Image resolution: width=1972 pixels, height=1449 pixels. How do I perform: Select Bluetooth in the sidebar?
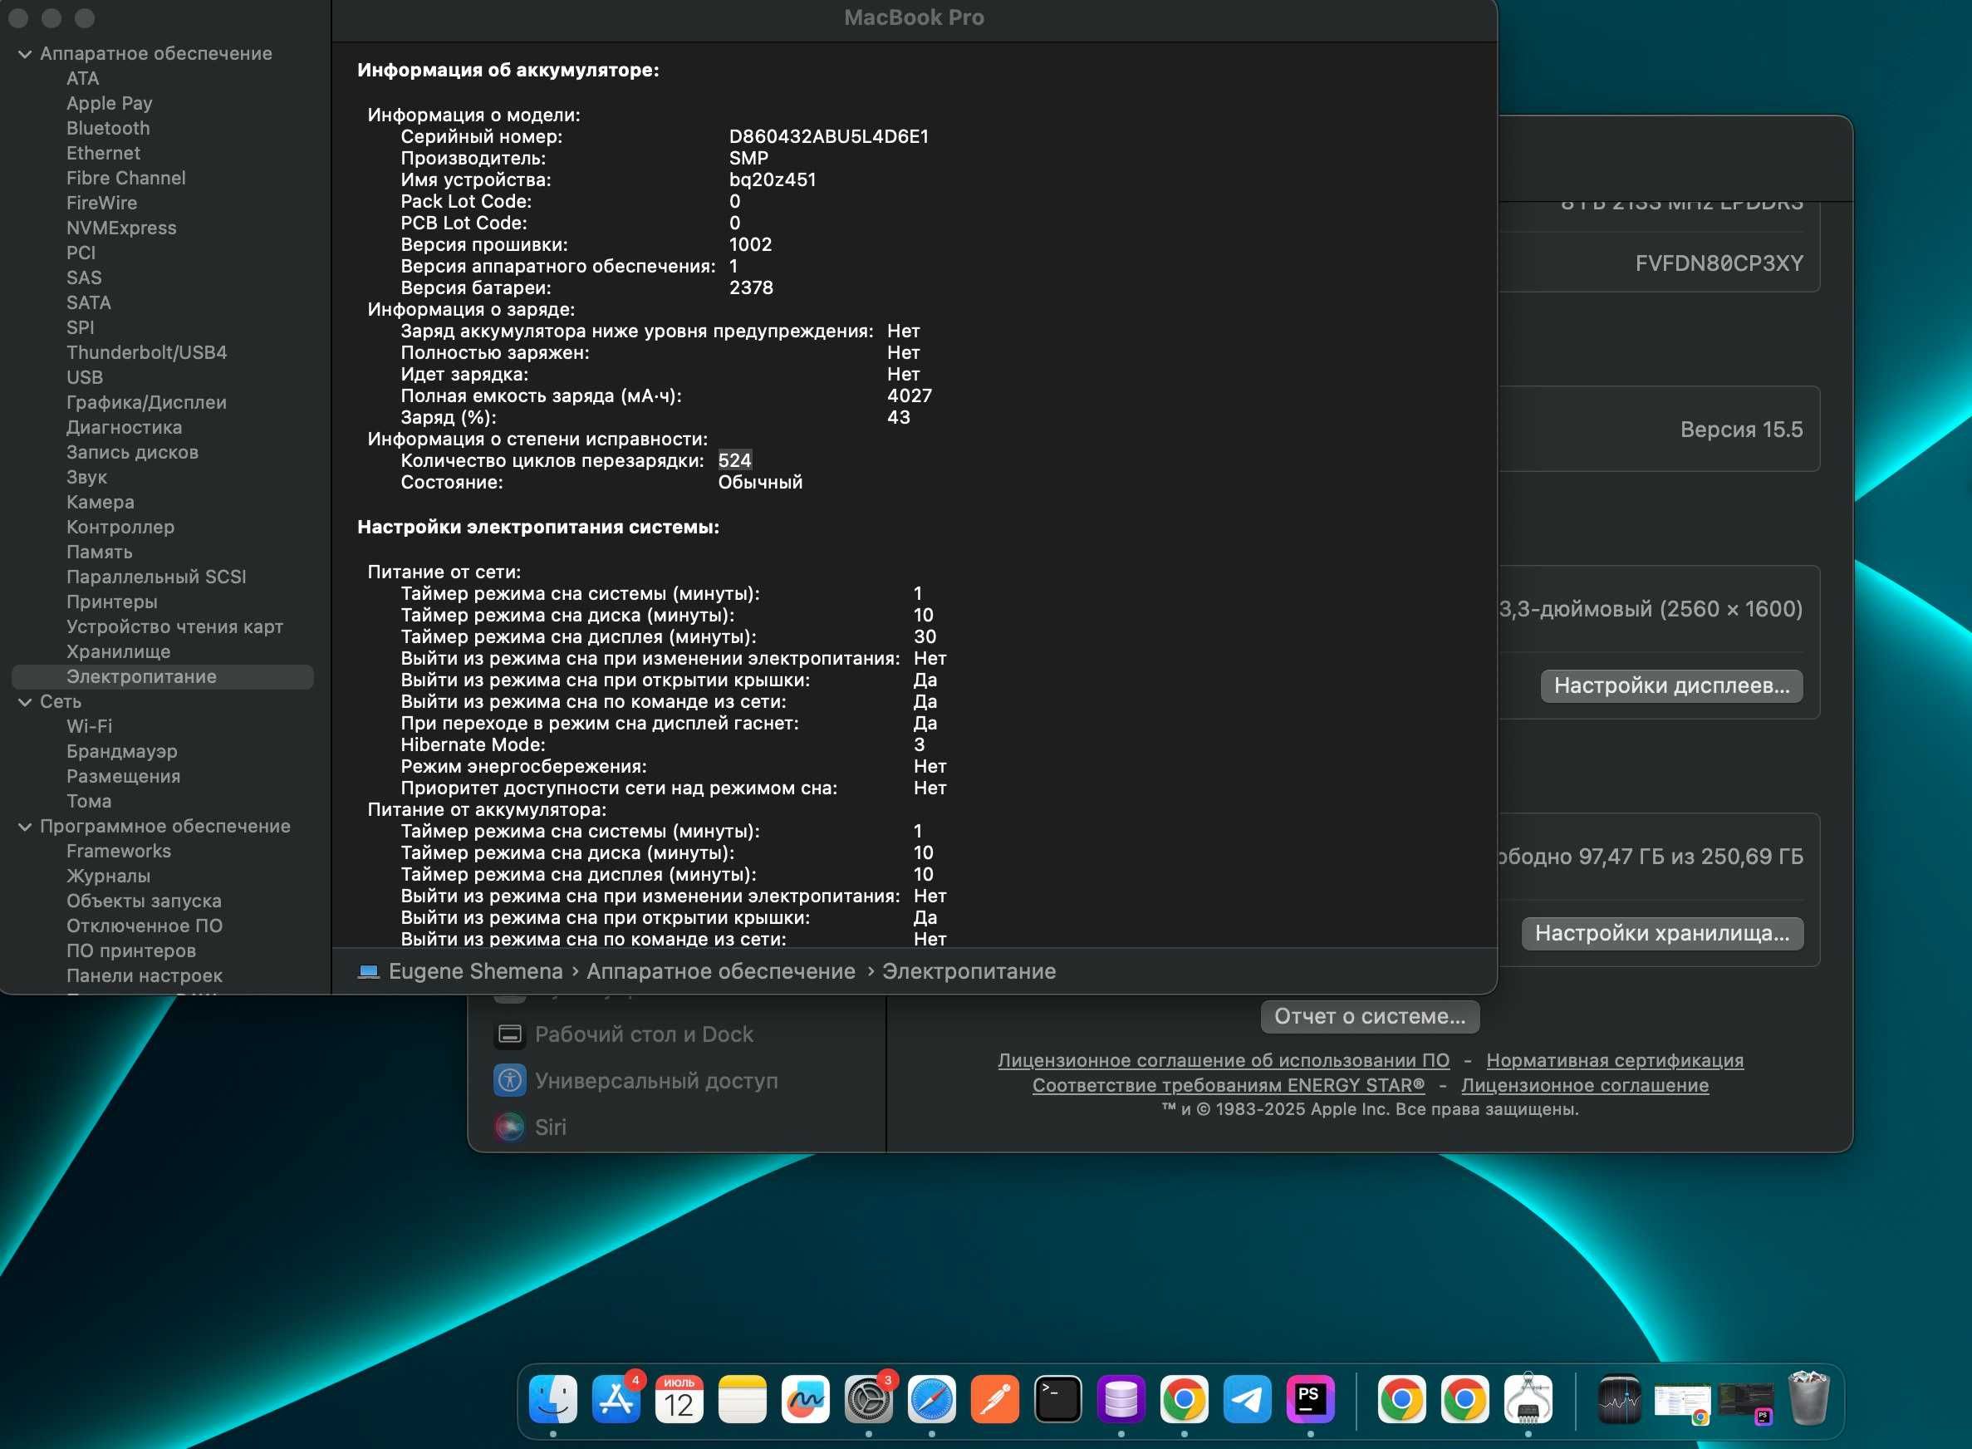108,128
